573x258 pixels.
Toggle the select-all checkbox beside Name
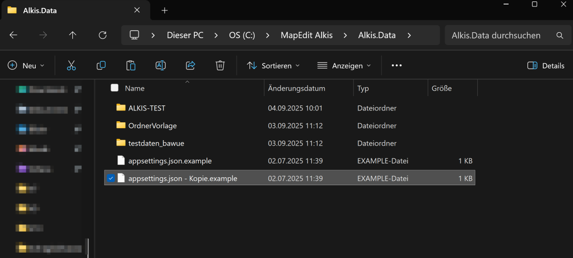[115, 88]
